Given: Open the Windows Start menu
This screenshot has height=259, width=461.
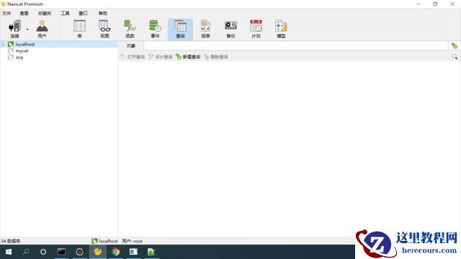Looking at the screenshot, I should click(9, 252).
